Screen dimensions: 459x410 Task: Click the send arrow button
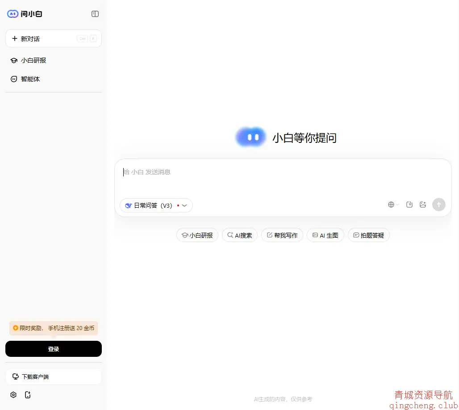[x=439, y=205]
